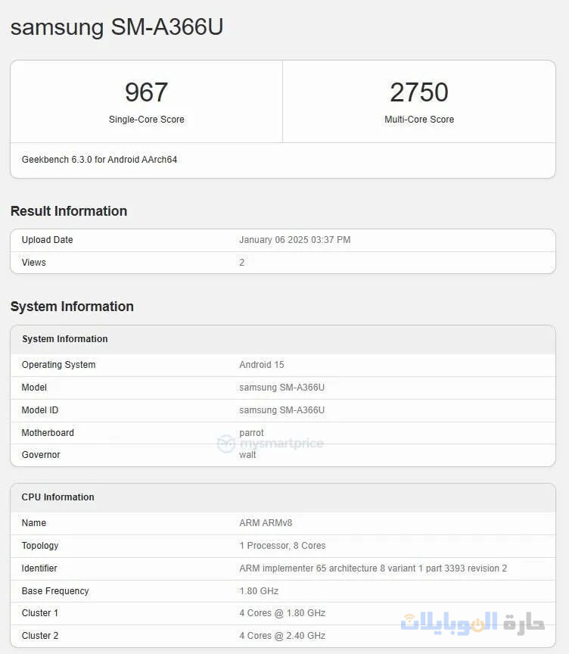This screenshot has height=654, width=569.
Task: Click the Views row label
Action: coord(33,263)
